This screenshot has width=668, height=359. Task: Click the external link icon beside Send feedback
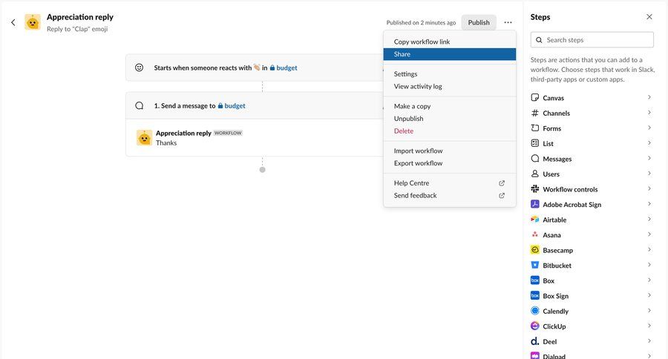coord(502,196)
